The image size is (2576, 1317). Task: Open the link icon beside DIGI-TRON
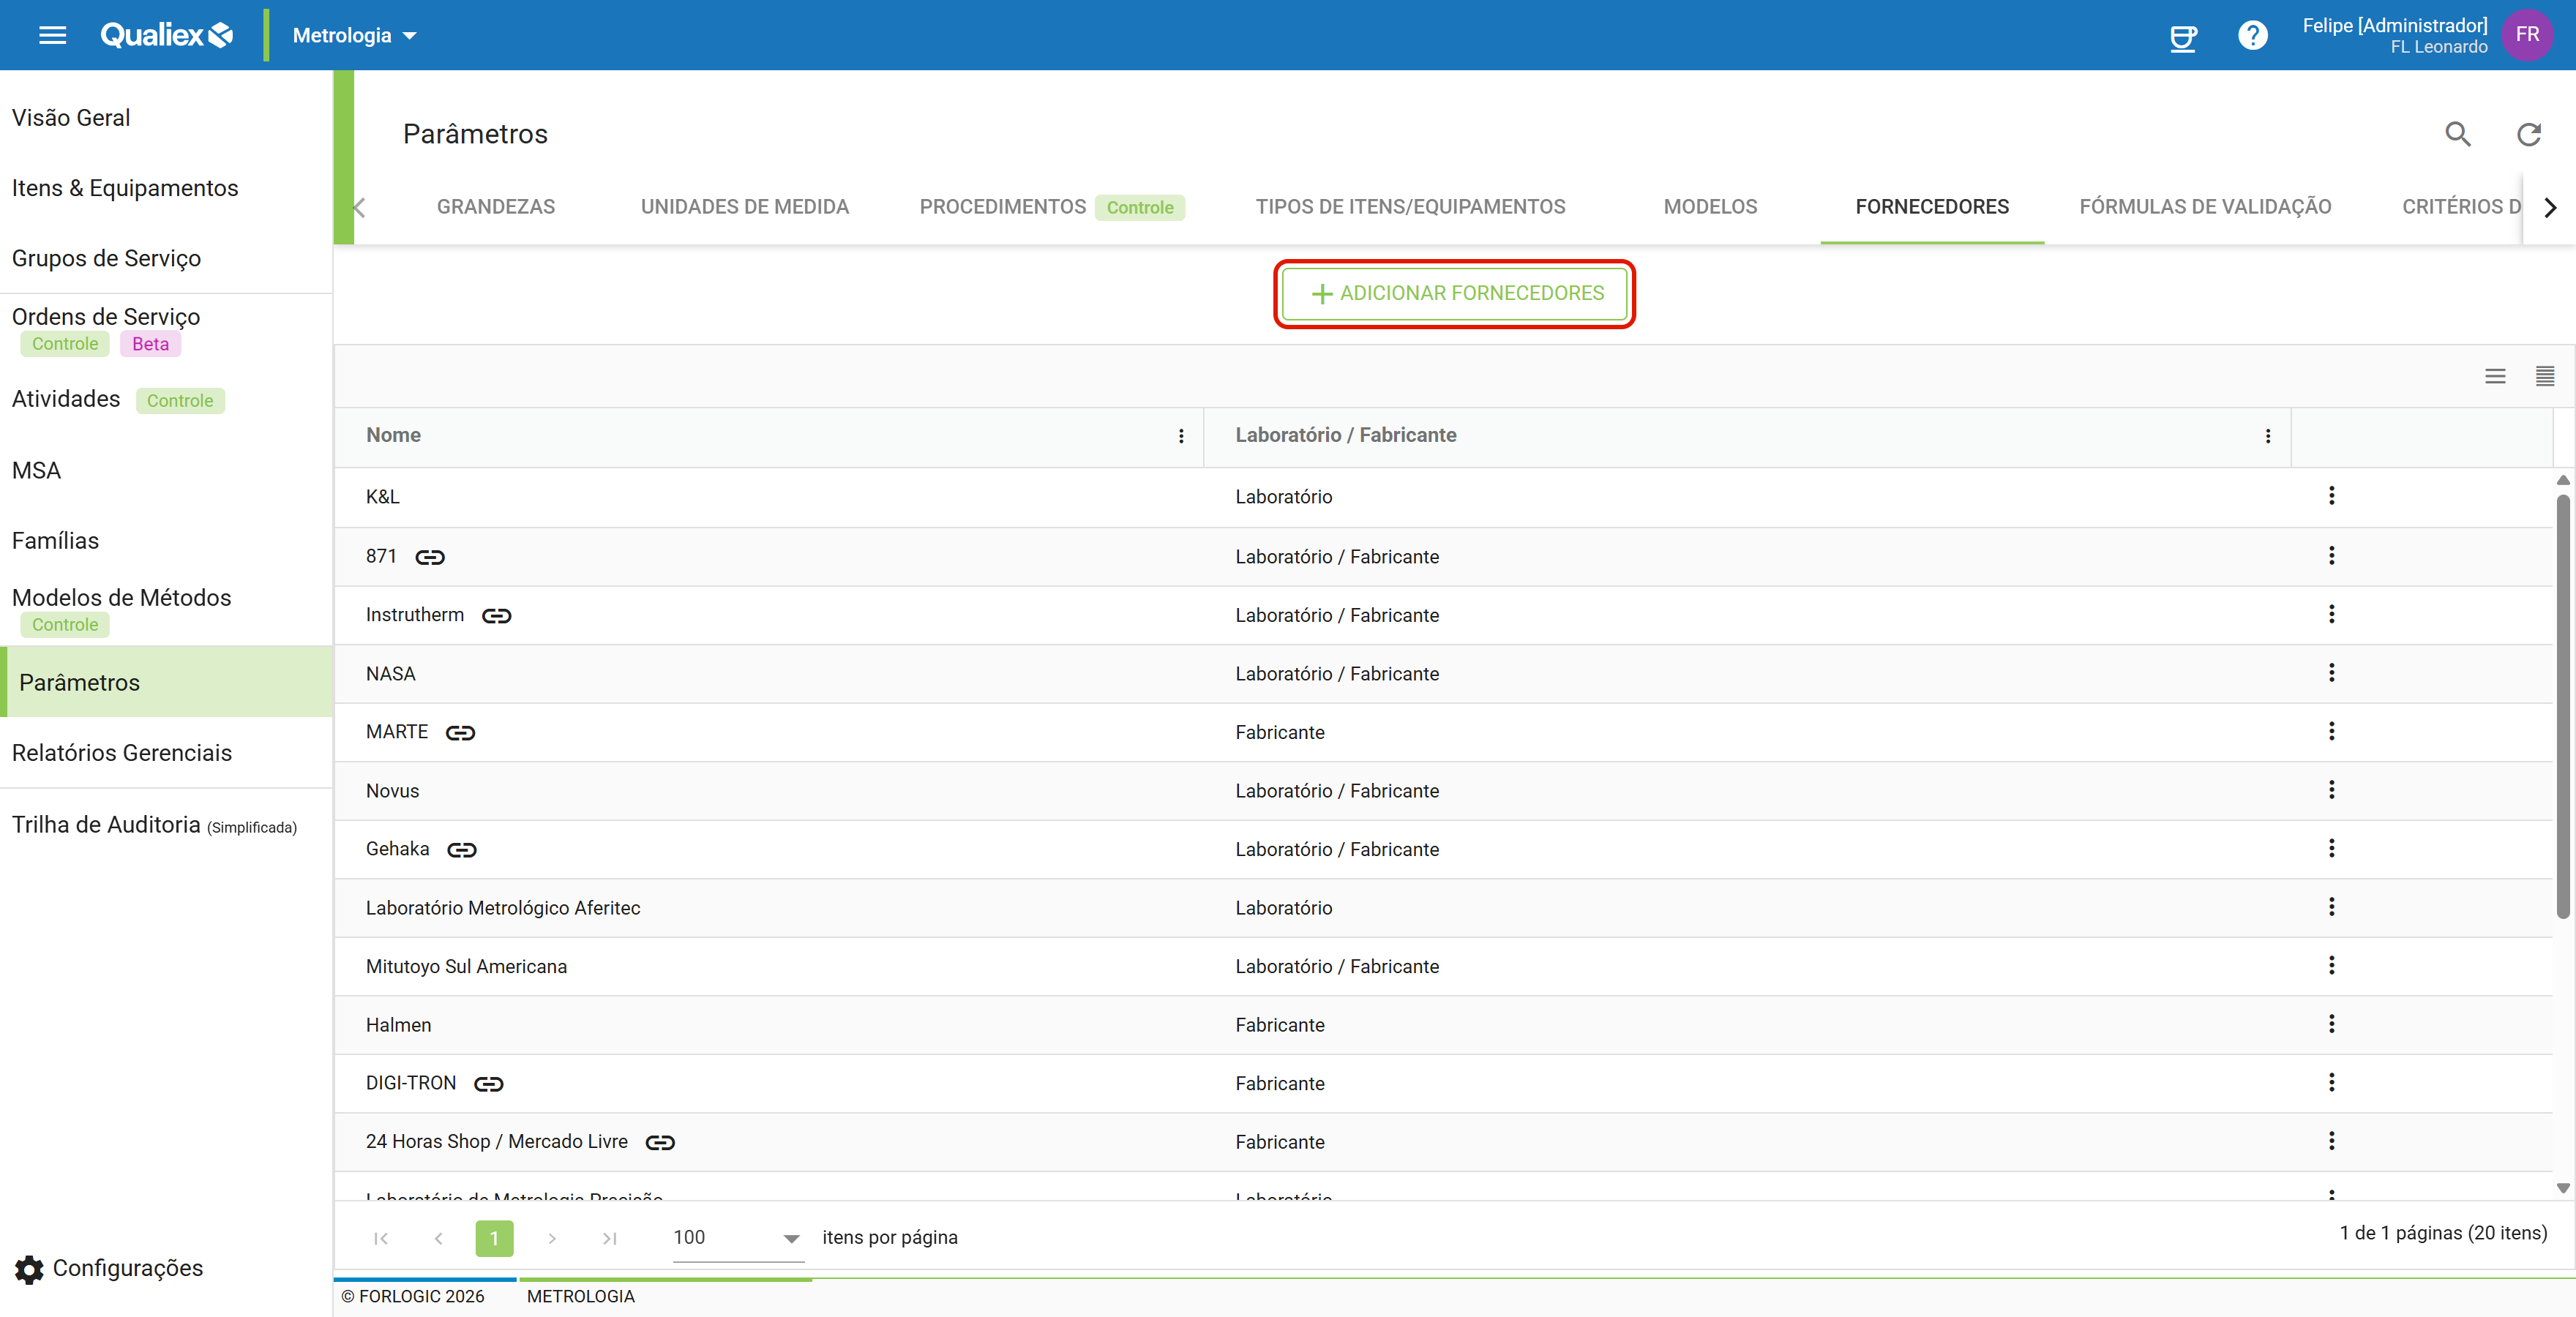click(x=488, y=1084)
